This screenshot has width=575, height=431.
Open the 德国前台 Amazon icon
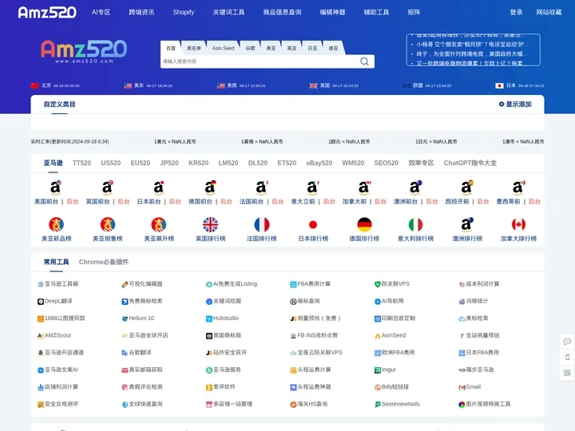[x=210, y=187]
